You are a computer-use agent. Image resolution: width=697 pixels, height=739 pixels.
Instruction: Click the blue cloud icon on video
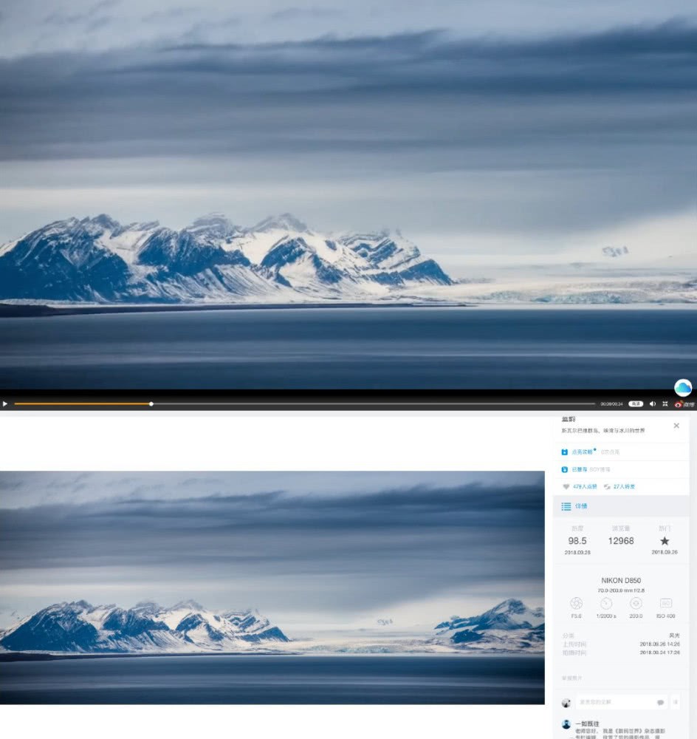coord(683,387)
